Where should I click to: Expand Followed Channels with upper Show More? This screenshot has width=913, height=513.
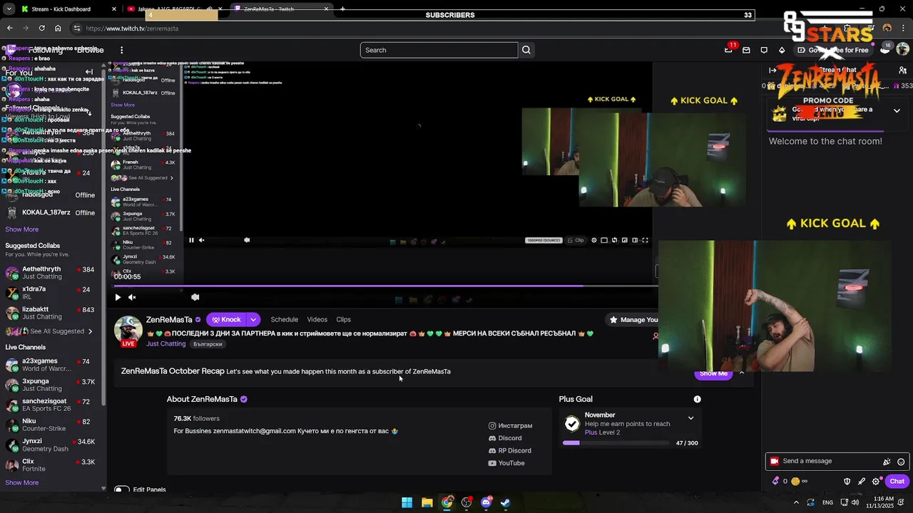click(x=22, y=229)
